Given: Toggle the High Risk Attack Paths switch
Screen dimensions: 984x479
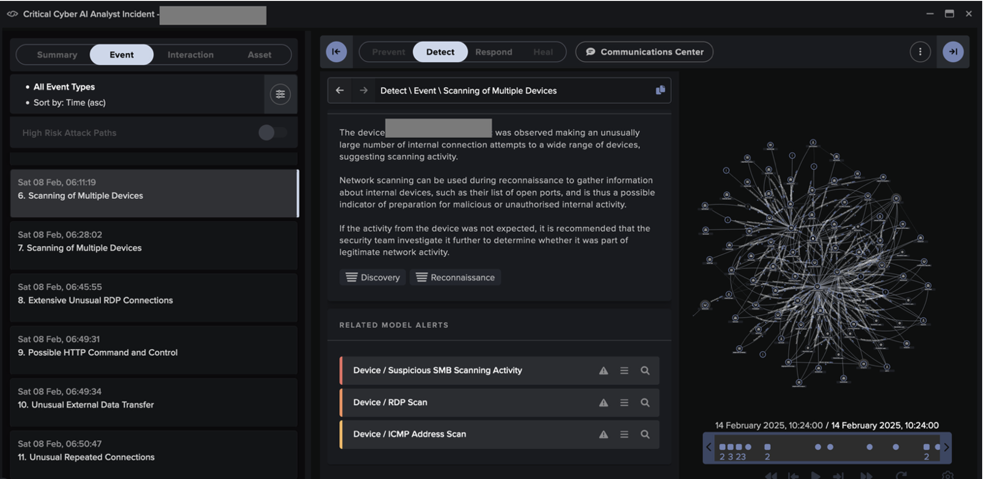Looking at the screenshot, I should pos(273,133).
